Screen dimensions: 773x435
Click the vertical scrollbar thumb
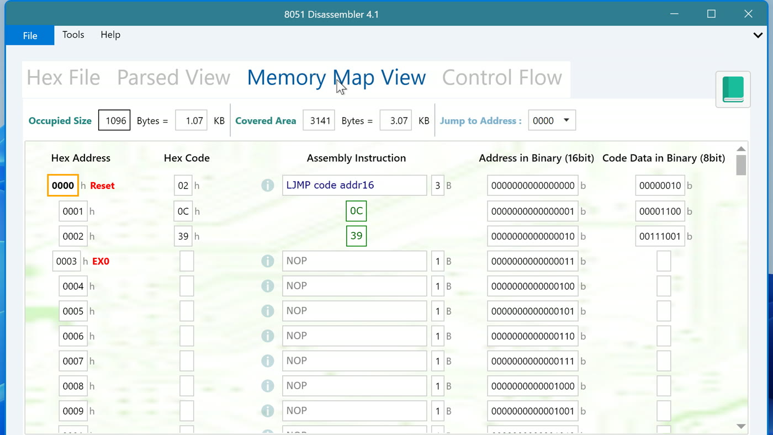(741, 165)
